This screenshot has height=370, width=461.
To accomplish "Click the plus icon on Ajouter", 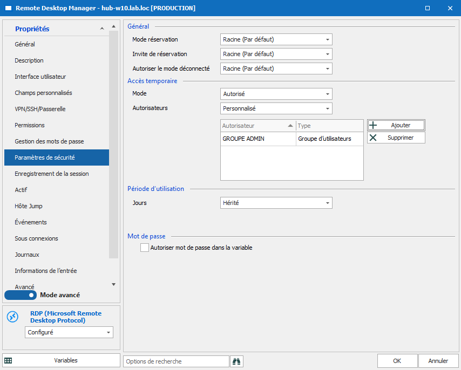I will (372, 125).
